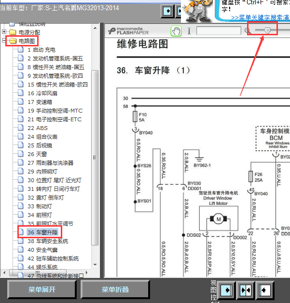Open 21 电子控制空调-ETC diagram
This screenshot has width=290, height=303.
pos(55,119)
